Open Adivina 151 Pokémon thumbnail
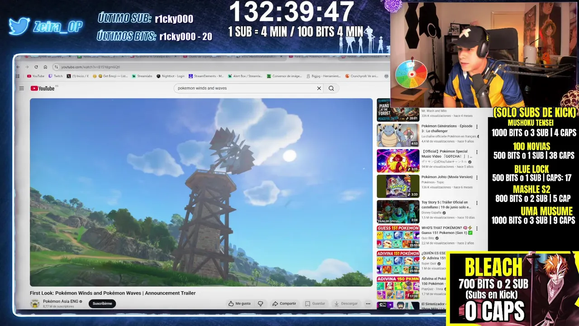The width and height of the screenshot is (579, 326). (398, 262)
